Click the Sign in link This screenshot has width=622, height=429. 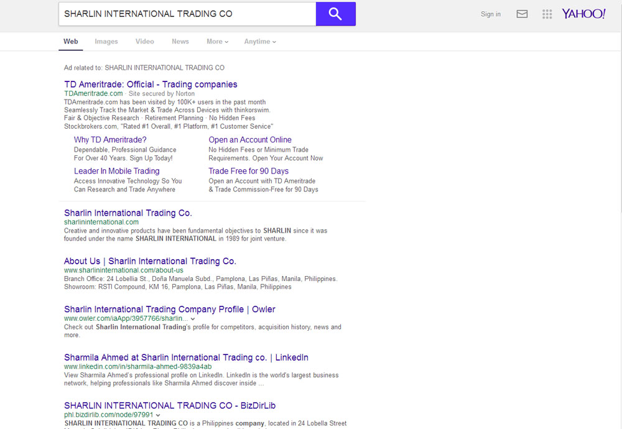coord(491,14)
